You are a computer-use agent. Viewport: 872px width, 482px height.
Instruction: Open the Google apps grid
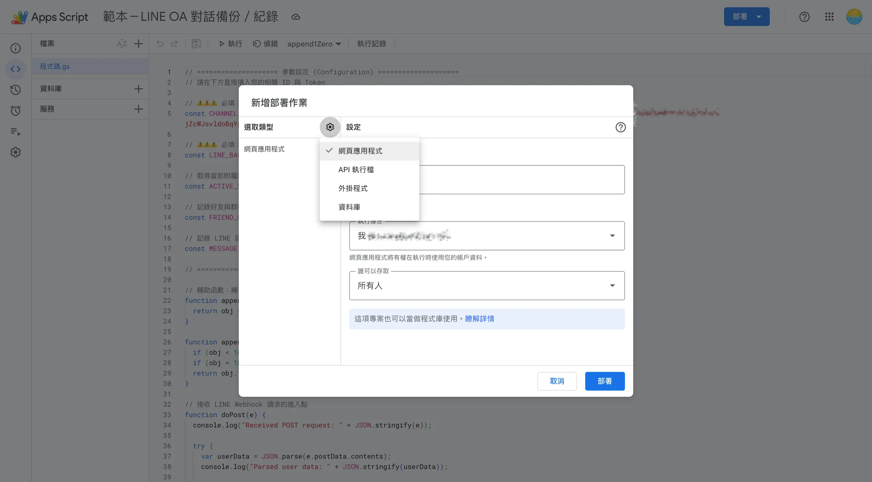coord(829,17)
